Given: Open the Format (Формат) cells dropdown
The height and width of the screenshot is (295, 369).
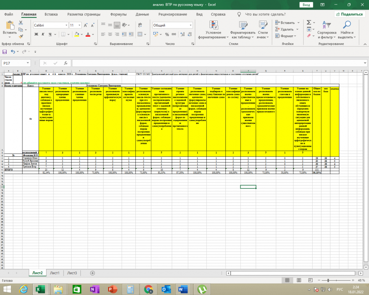Looking at the screenshot, I should (286, 36).
